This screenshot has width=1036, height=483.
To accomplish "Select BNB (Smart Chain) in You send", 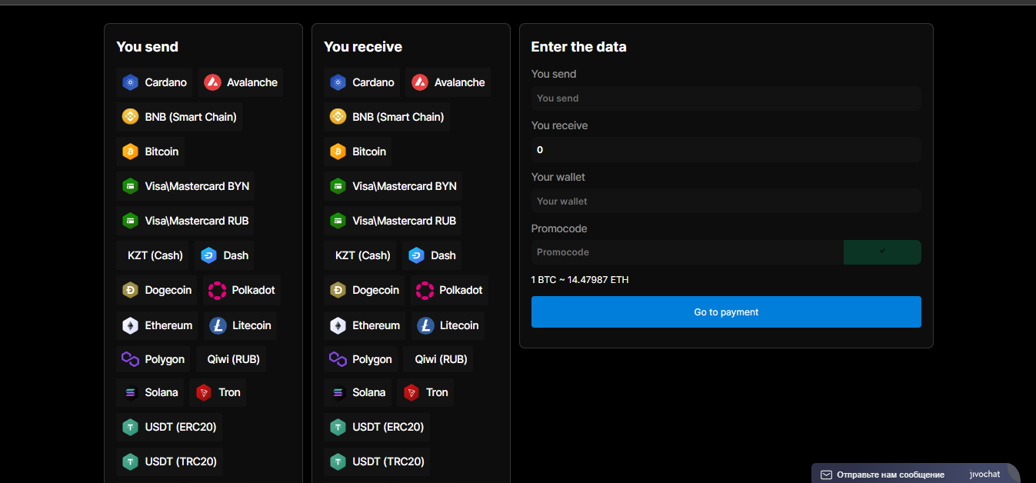I will click(x=179, y=117).
